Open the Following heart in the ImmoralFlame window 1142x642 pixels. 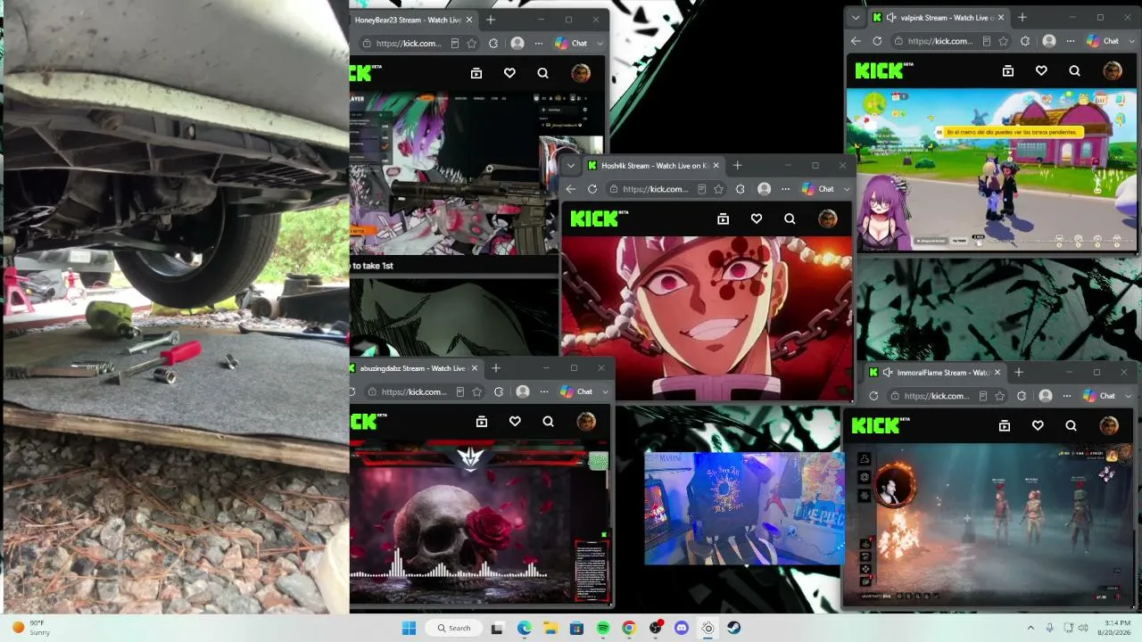[1038, 426]
